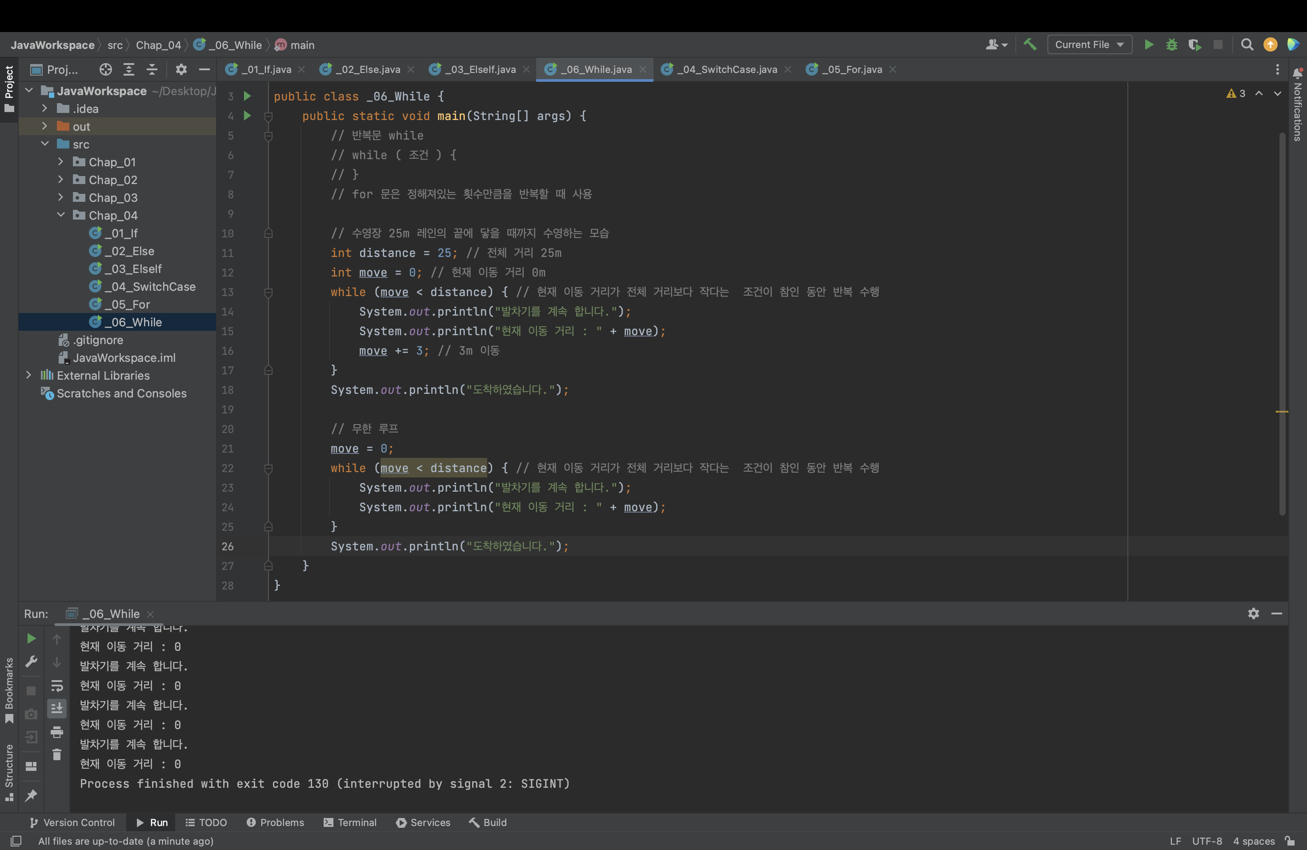Expand the Chap_02 package

point(60,180)
